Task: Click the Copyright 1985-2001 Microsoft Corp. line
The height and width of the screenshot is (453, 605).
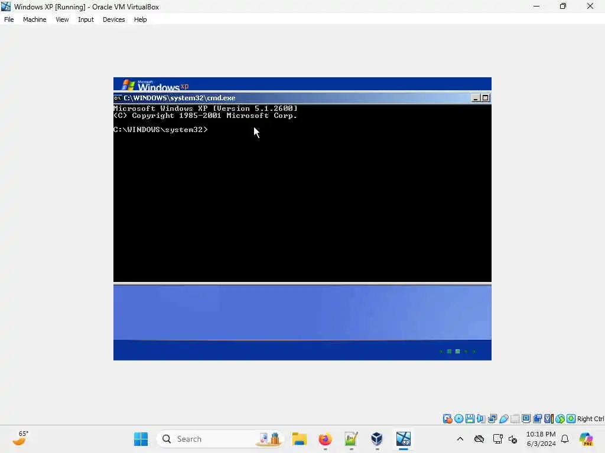Action: click(205, 116)
